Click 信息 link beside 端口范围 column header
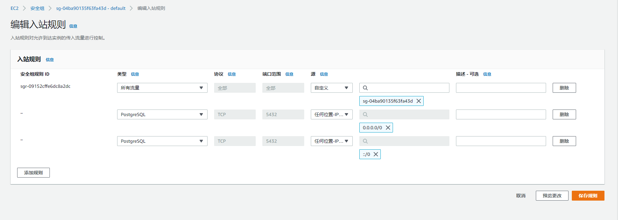Viewport: 618px width, 220px height. (289, 74)
